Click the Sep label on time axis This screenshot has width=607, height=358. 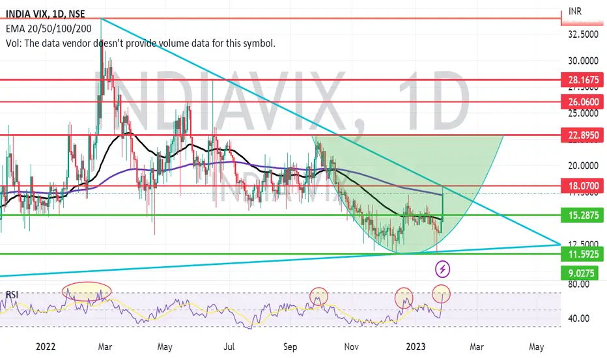tap(290, 347)
